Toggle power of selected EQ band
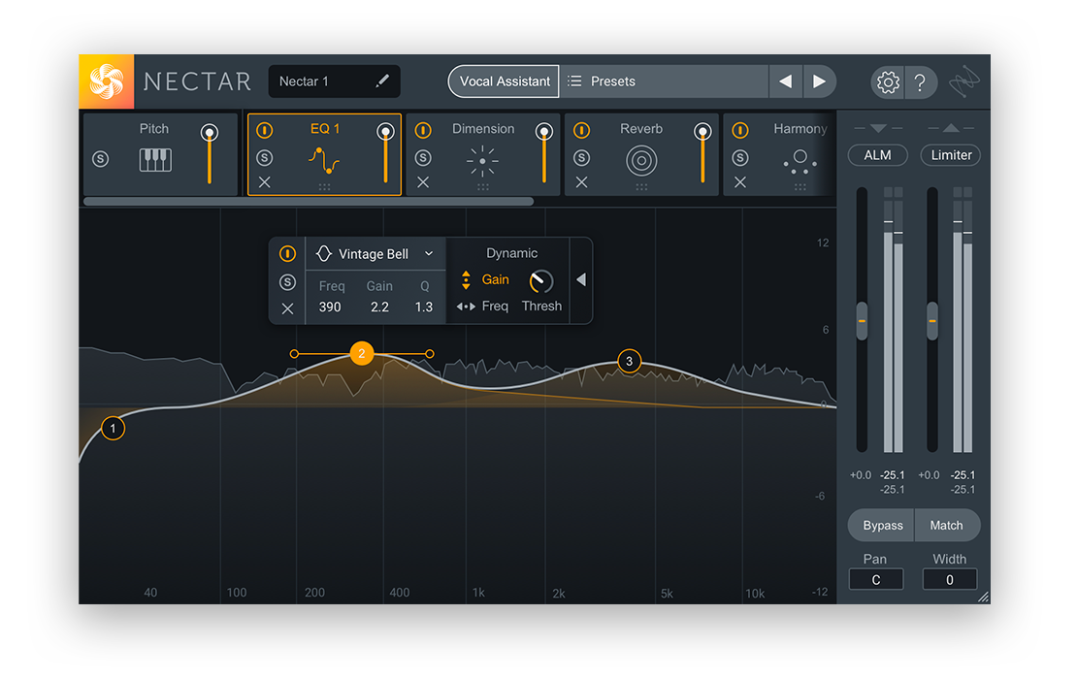The width and height of the screenshot is (1077, 679). pyautogui.click(x=287, y=254)
